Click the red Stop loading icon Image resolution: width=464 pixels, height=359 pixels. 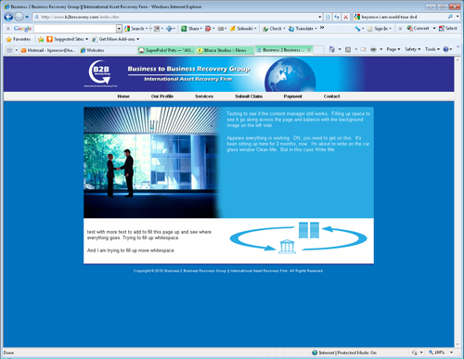(x=346, y=17)
